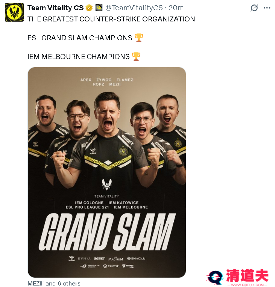Image resolution: width=275 pixels, height=287 pixels.
Task: Open the three-dot more options menu
Action: 267,8
